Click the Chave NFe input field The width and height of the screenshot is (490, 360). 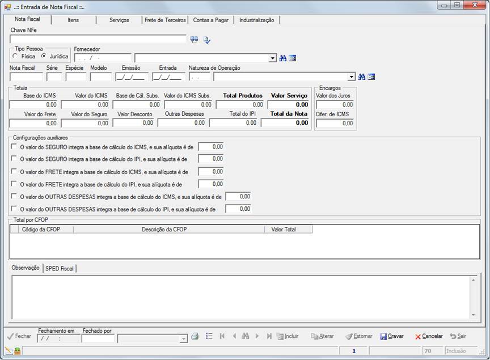[98, 39]
